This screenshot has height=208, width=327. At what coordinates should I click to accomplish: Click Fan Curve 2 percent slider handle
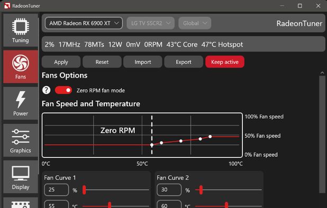[x=201, y=190]
